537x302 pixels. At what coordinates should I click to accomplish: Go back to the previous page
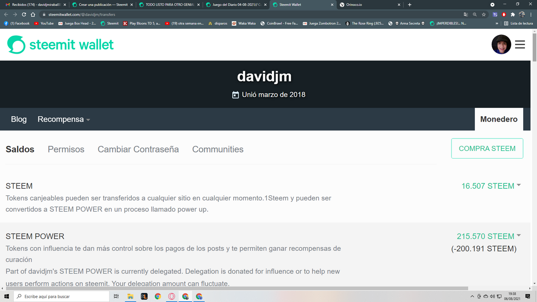[x=6, y=14]
